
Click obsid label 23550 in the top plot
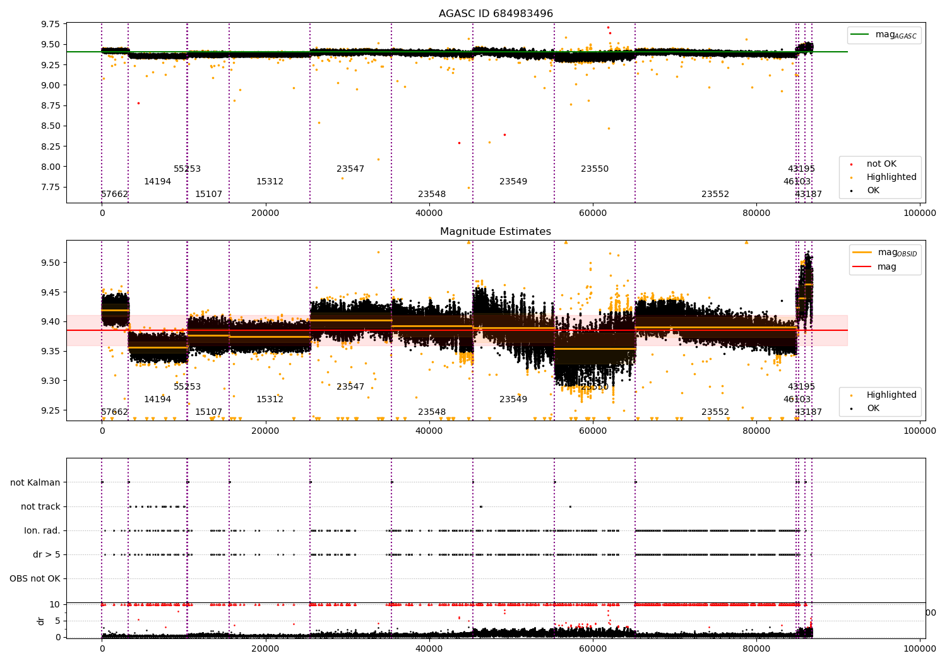595,169
